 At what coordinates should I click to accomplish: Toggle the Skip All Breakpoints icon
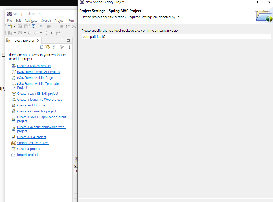(x=41, y=26)
